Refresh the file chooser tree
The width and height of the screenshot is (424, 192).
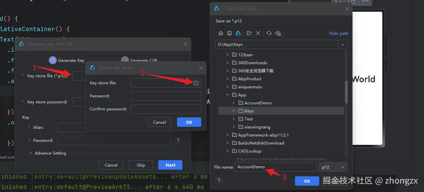[x=269, y=33]
